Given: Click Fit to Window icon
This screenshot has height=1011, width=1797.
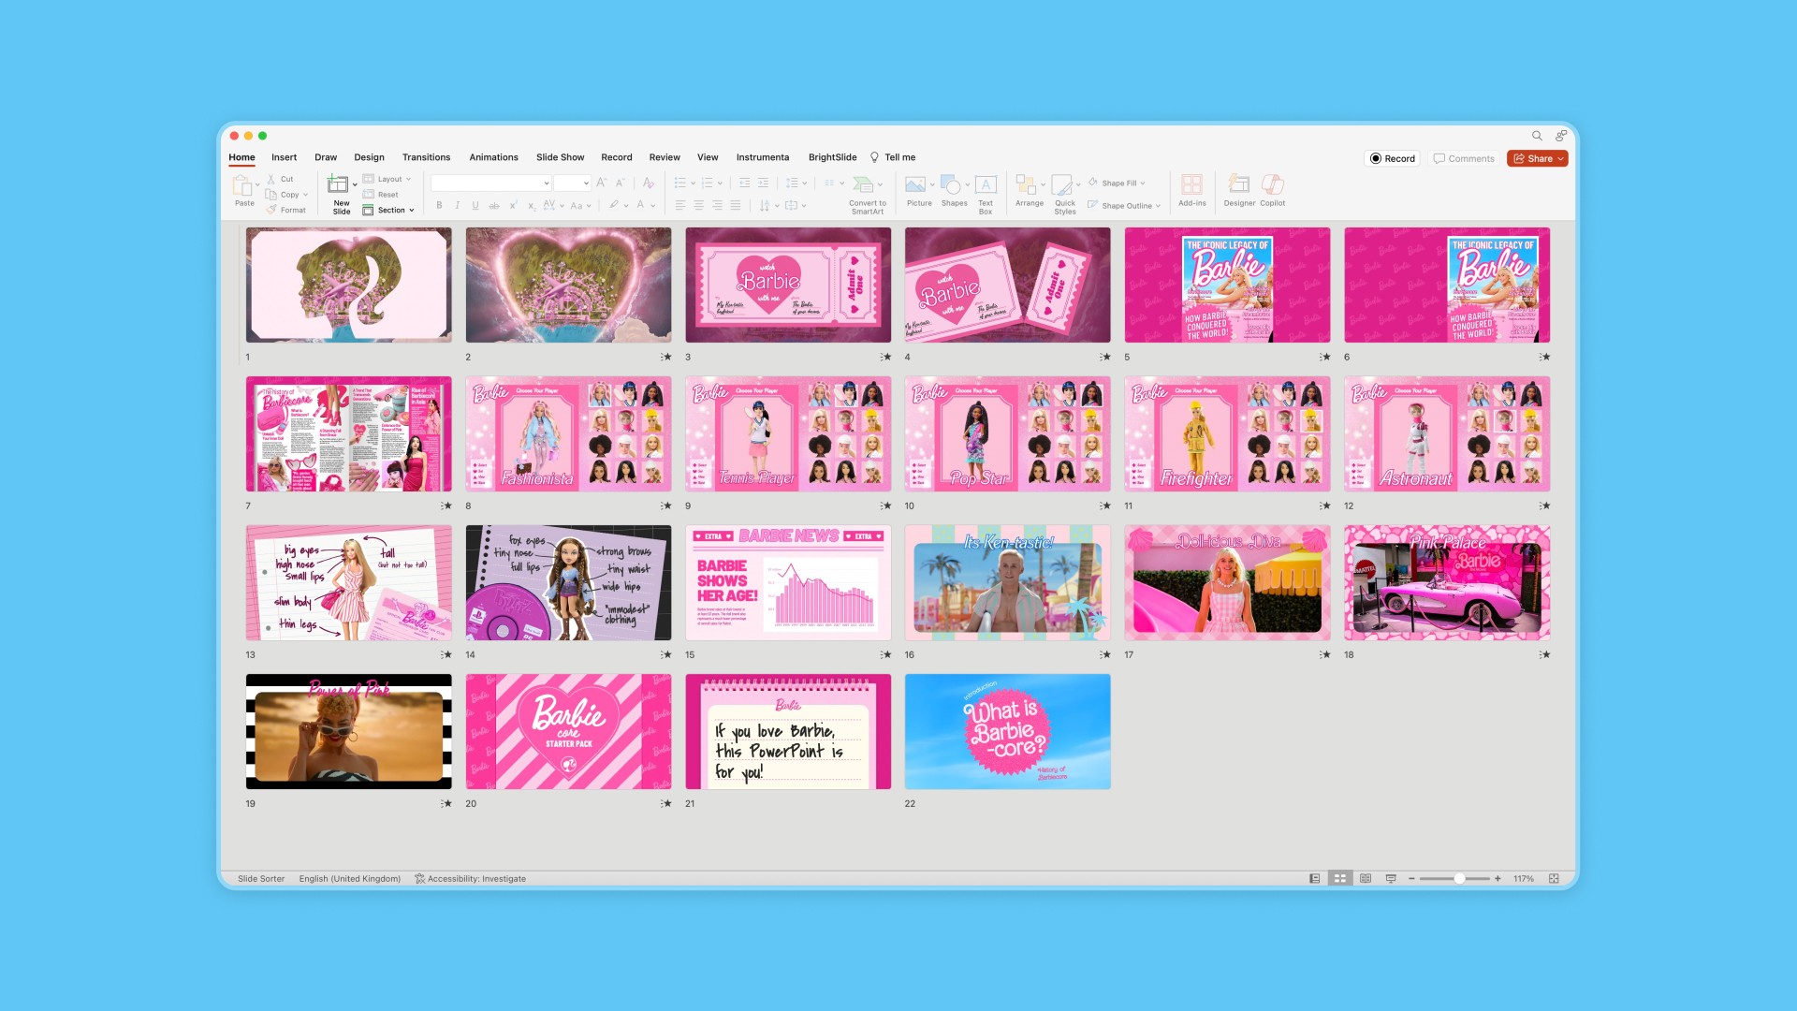Looking at the screenshot, I should tap(1554, 879).
